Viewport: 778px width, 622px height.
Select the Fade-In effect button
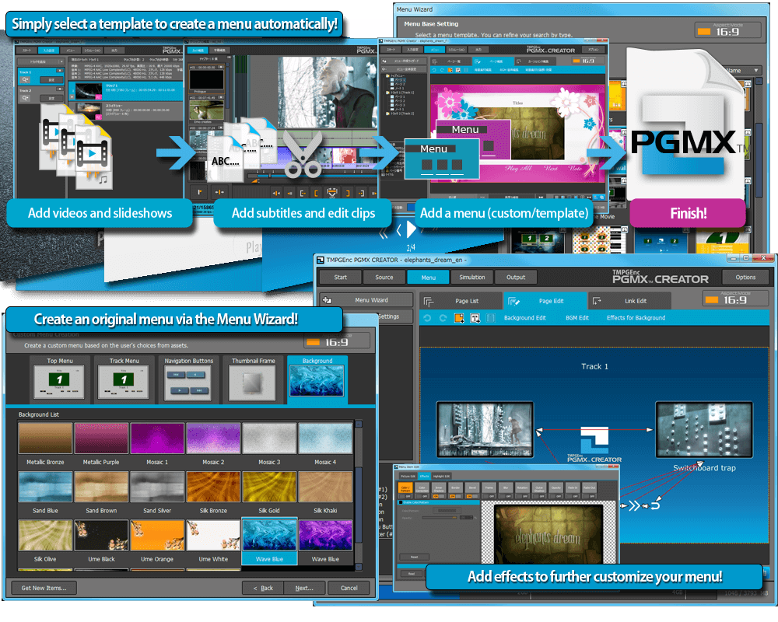[573, 488]
